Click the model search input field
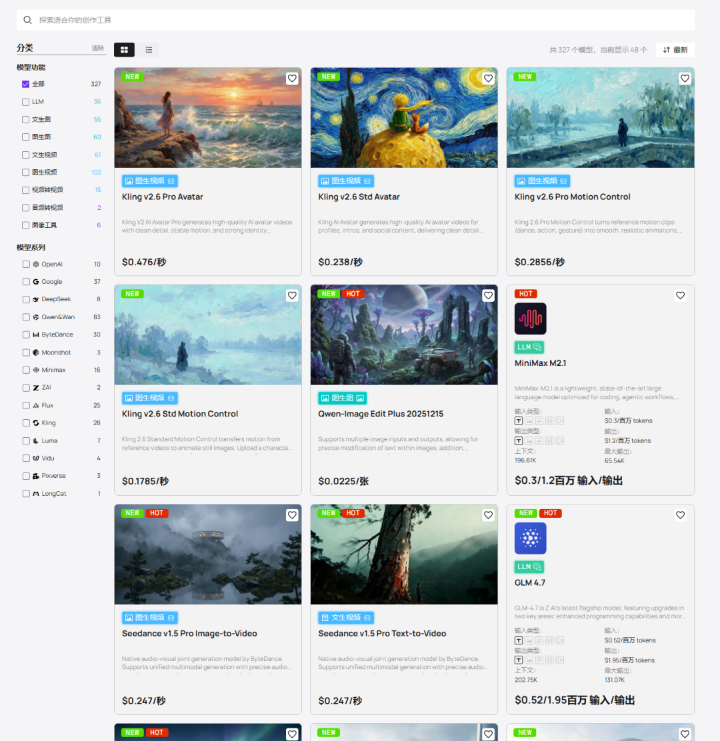The height and width of the screenshot is (741, 720). click(x=355, y=20)
